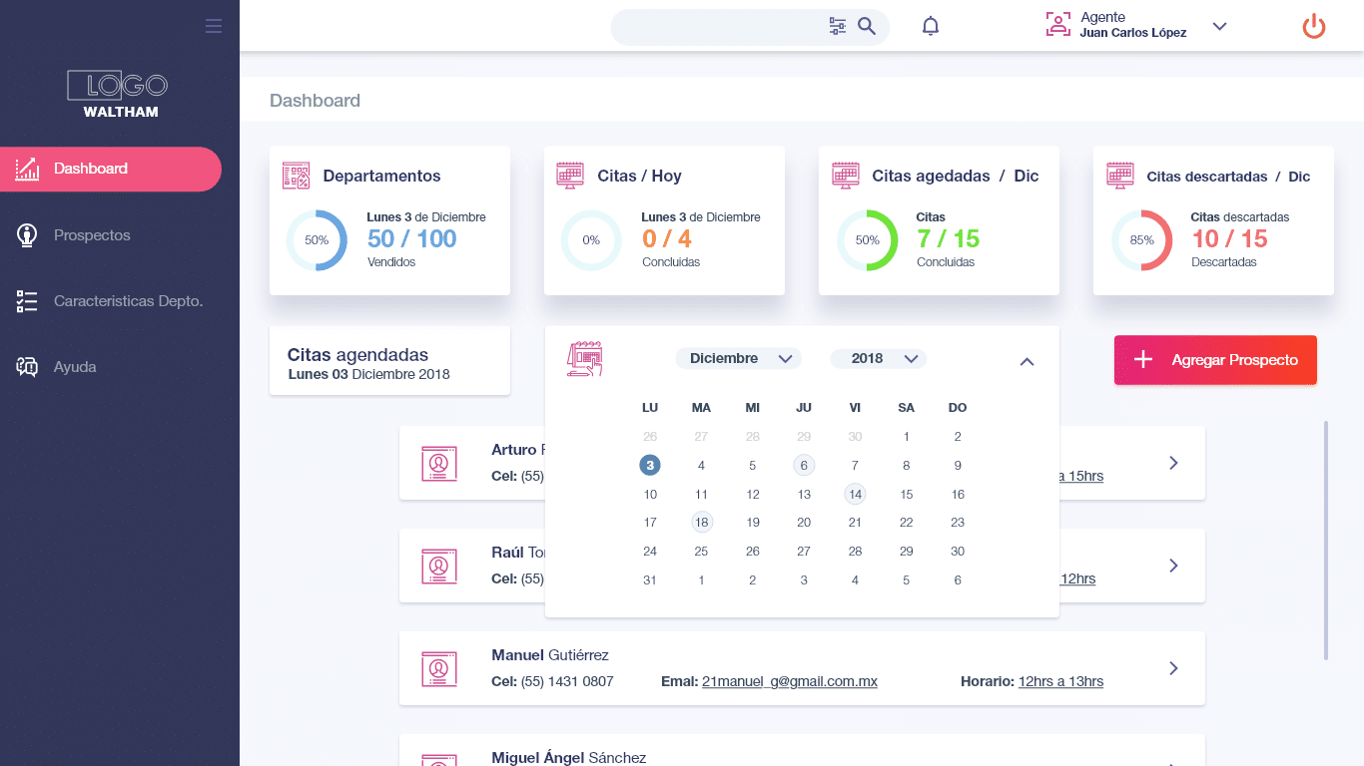The image size is (1364, 766).
Task: Click the Caracteristicas Depto. checklist icon
Action: [x=27, y=301]
